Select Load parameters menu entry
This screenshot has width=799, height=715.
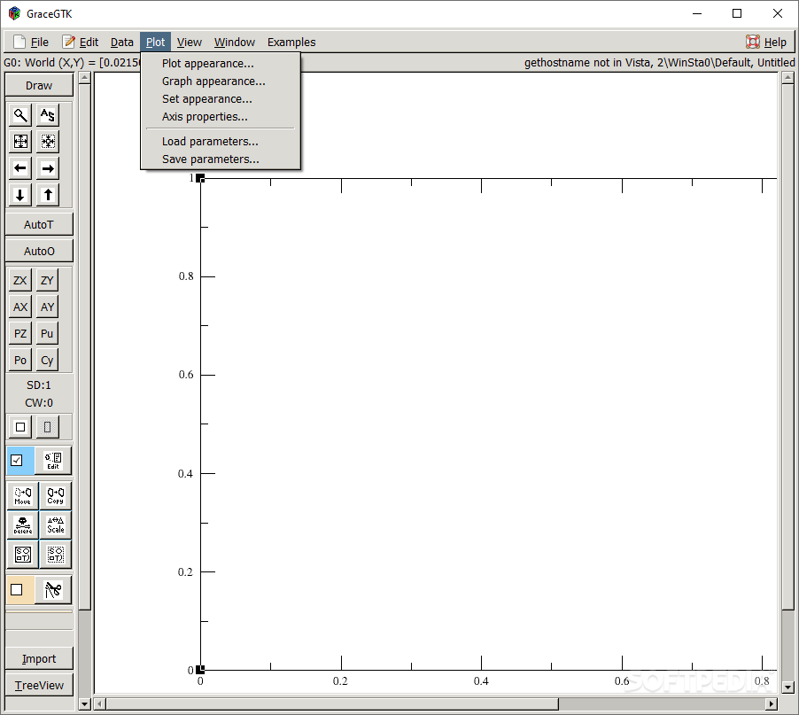(221, 142)
